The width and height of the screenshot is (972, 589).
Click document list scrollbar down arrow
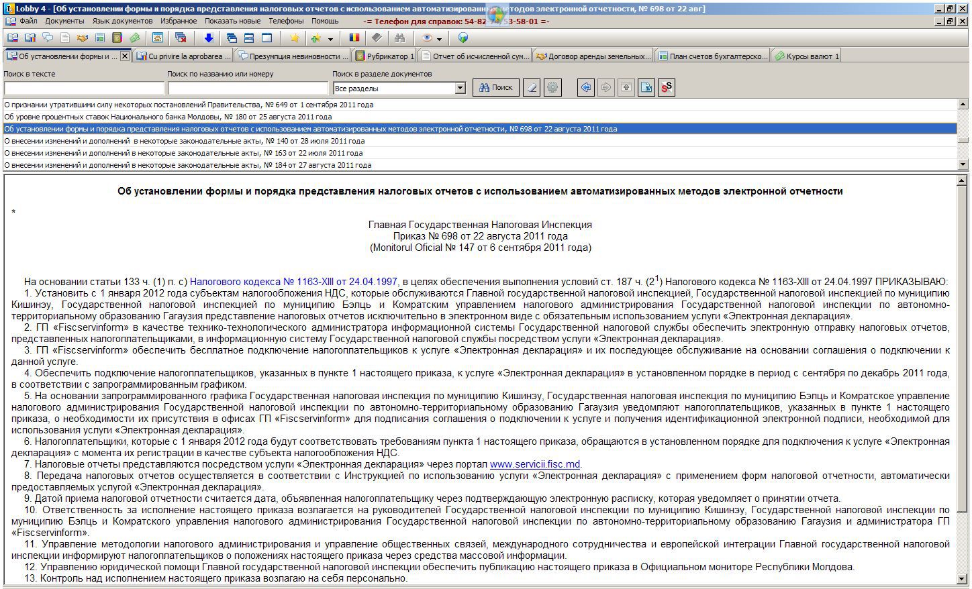[x=963, y=164]
